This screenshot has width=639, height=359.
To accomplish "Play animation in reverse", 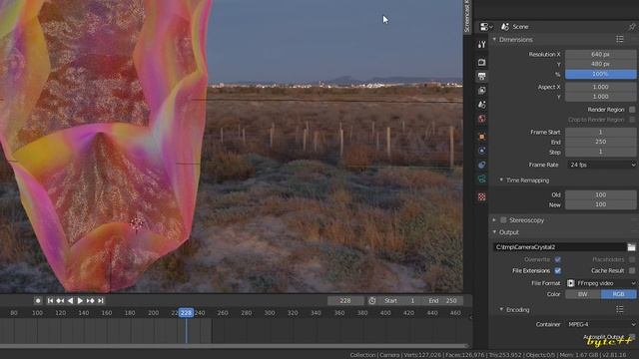I will click(x=70, y=301).
